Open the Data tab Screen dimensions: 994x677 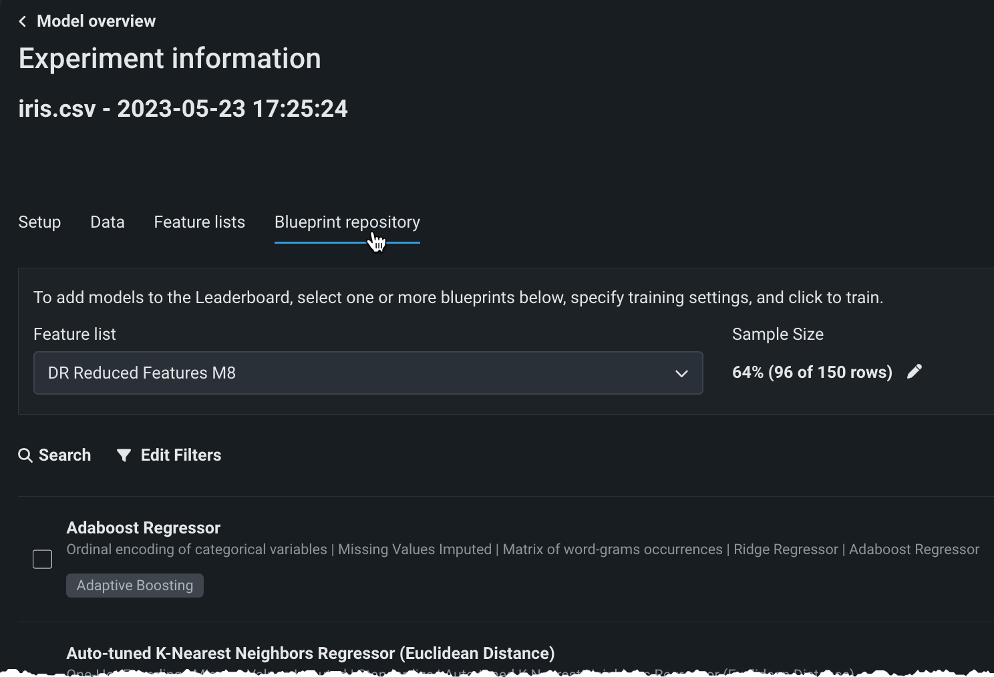point(108,222)
